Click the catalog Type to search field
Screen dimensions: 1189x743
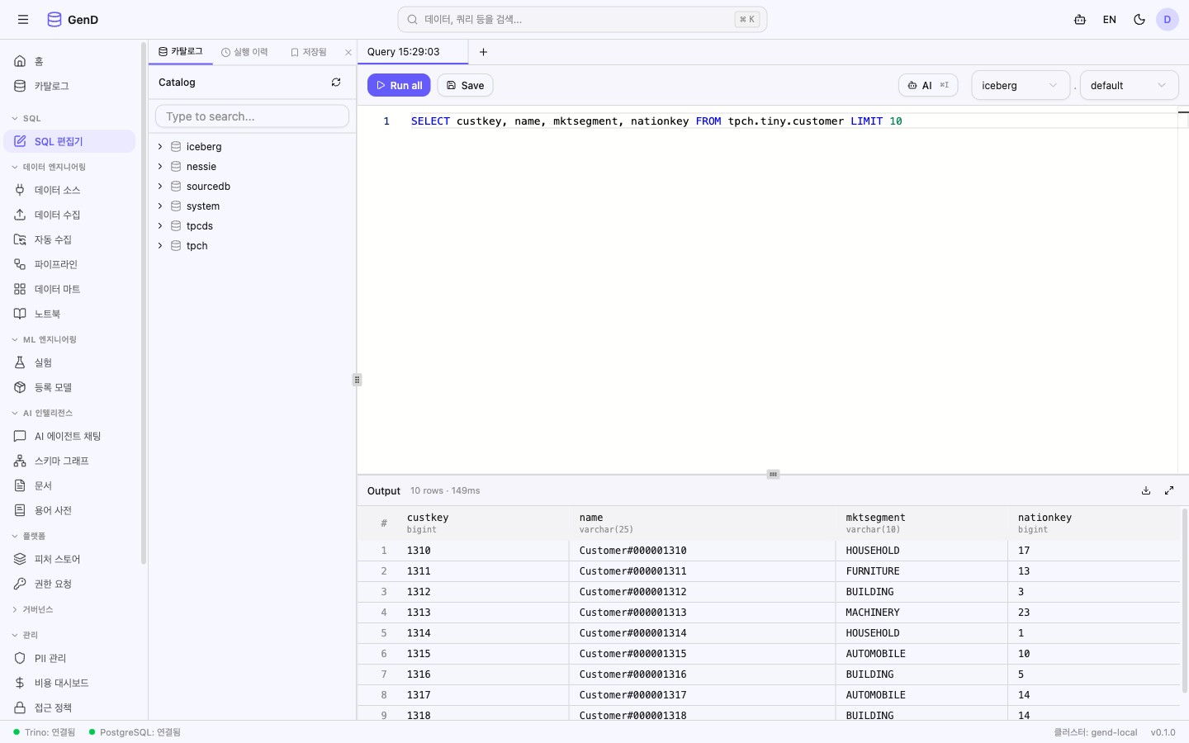[x=252, y=116]
